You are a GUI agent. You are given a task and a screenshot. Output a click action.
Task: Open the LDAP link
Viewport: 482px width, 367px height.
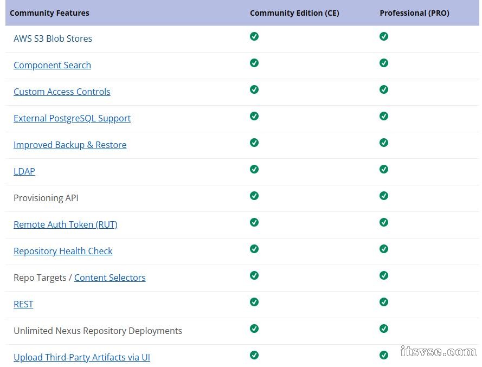coord(24,171)
